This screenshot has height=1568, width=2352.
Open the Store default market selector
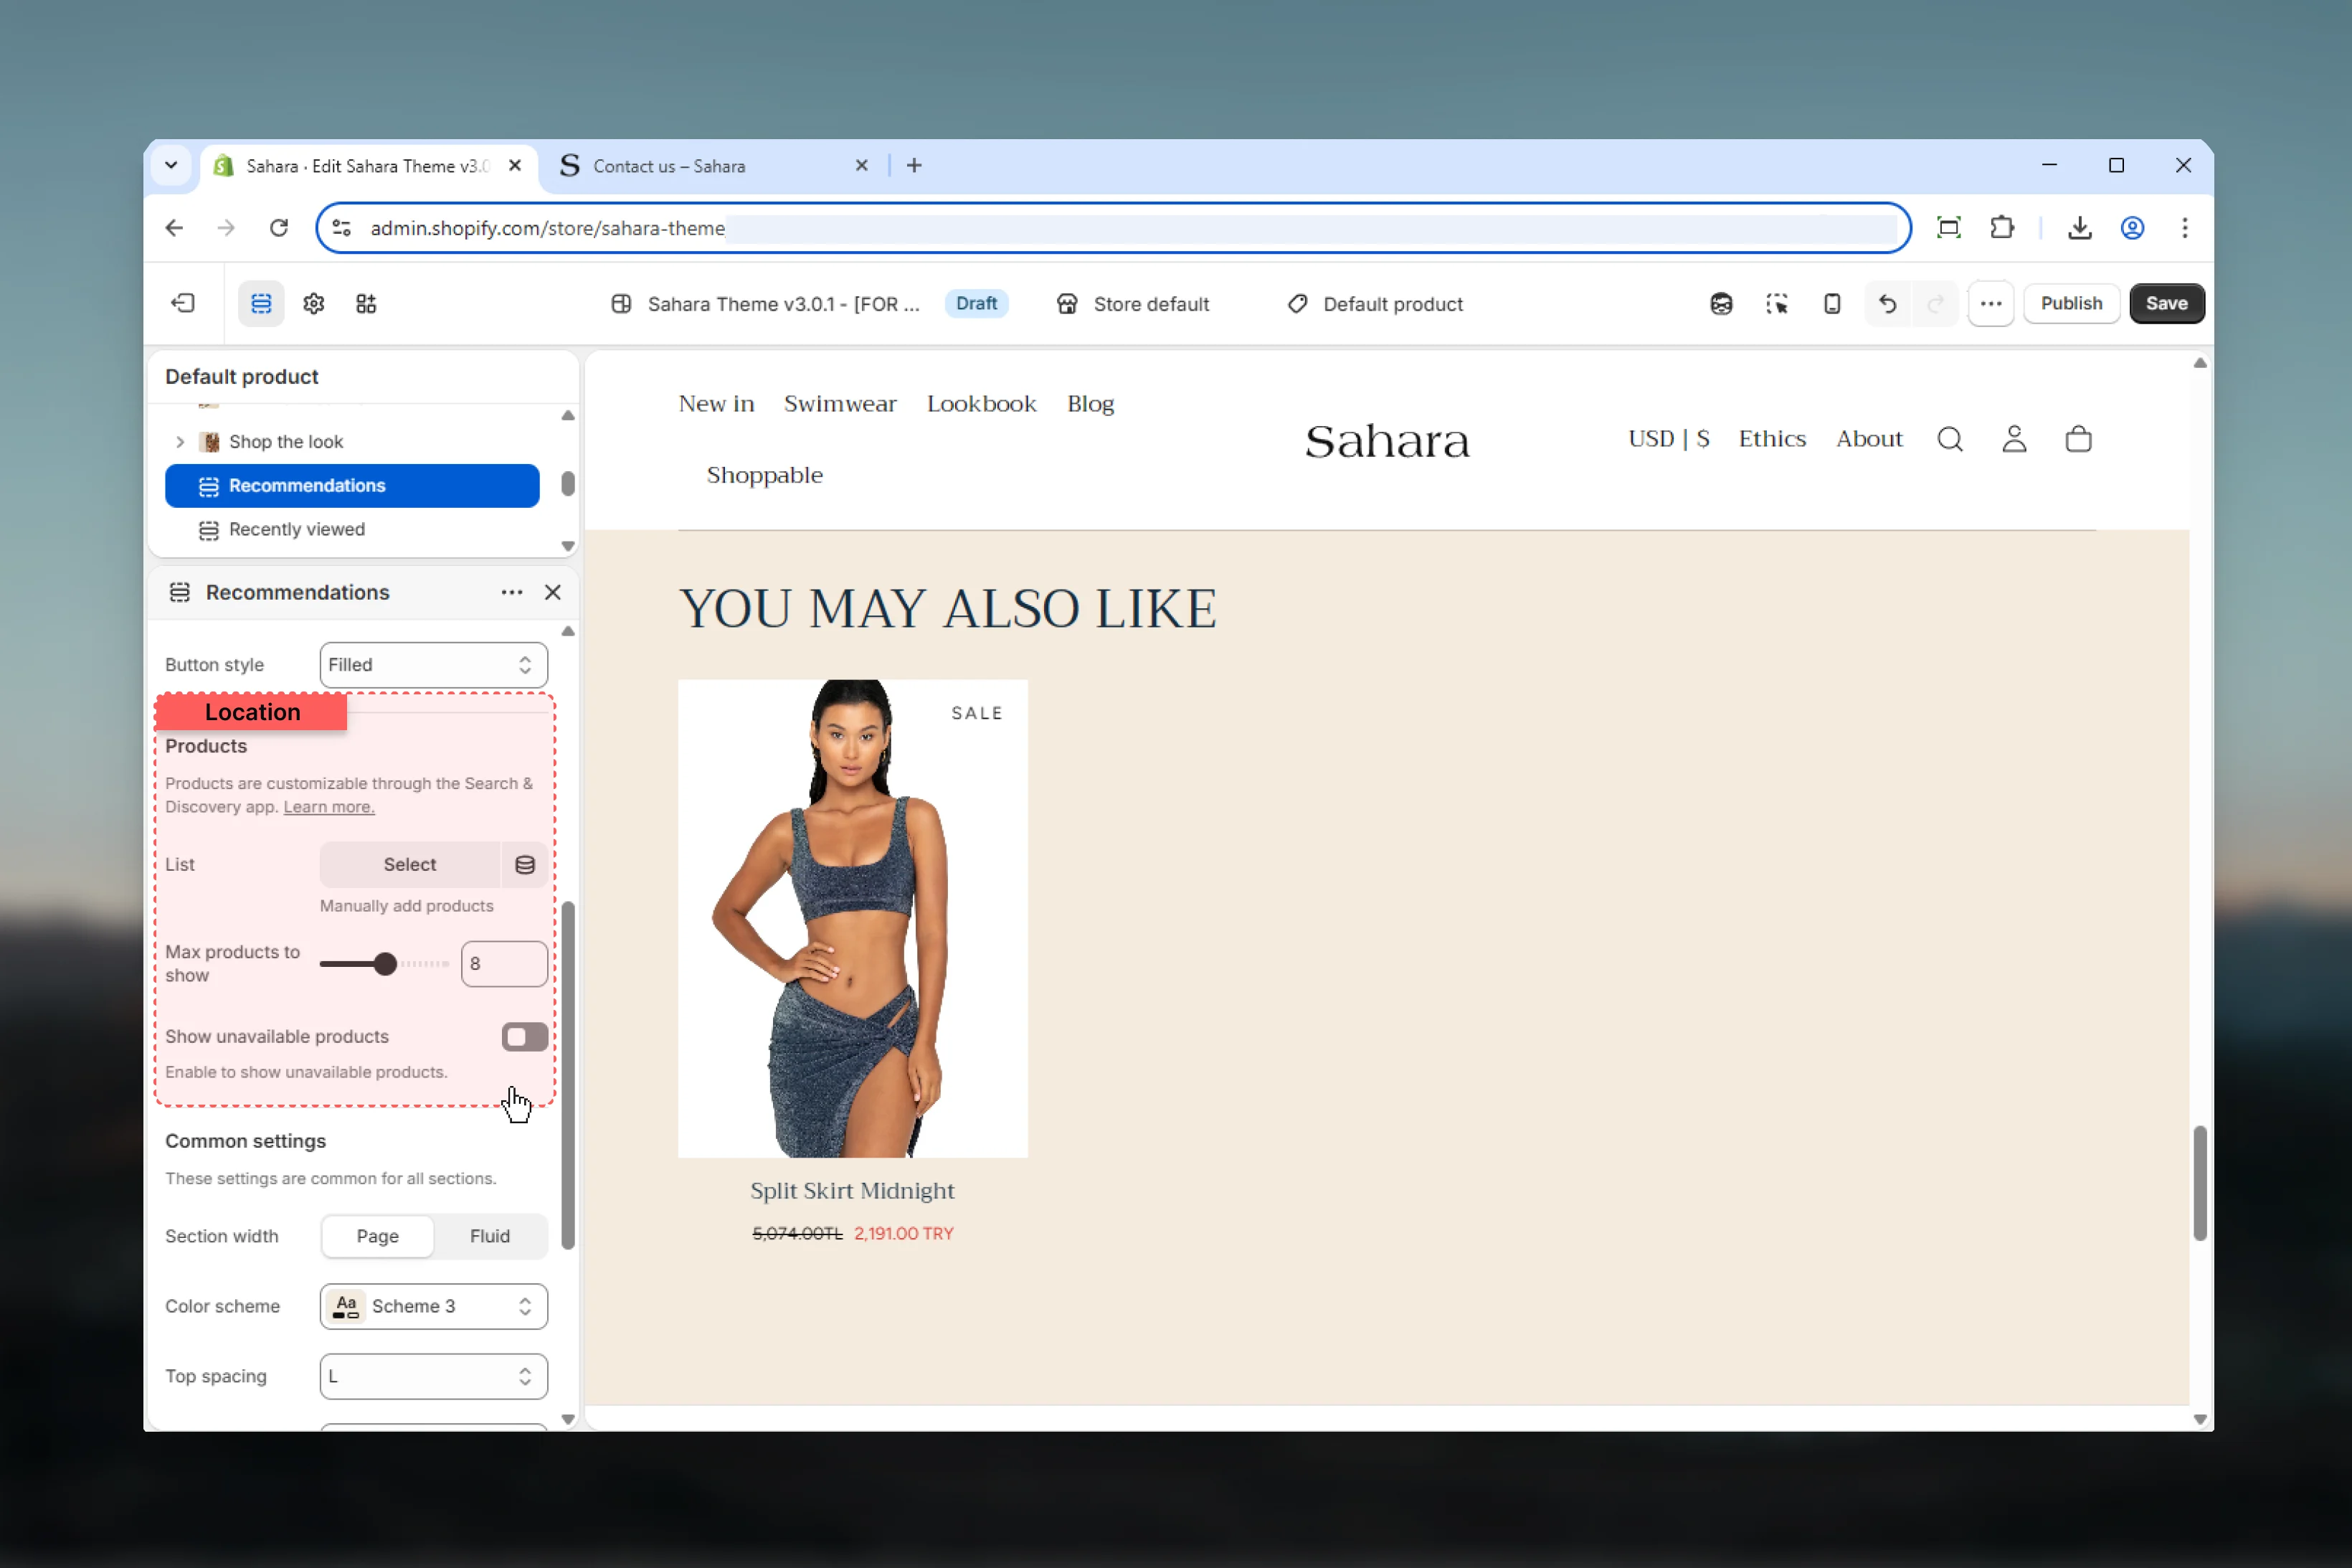point(1132,304)
